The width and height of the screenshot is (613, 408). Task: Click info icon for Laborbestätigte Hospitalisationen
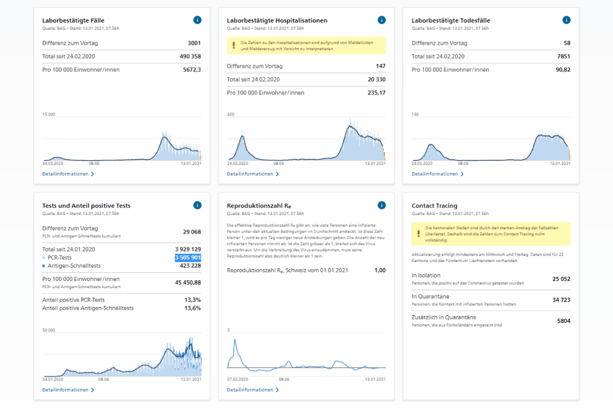[382, 20]
